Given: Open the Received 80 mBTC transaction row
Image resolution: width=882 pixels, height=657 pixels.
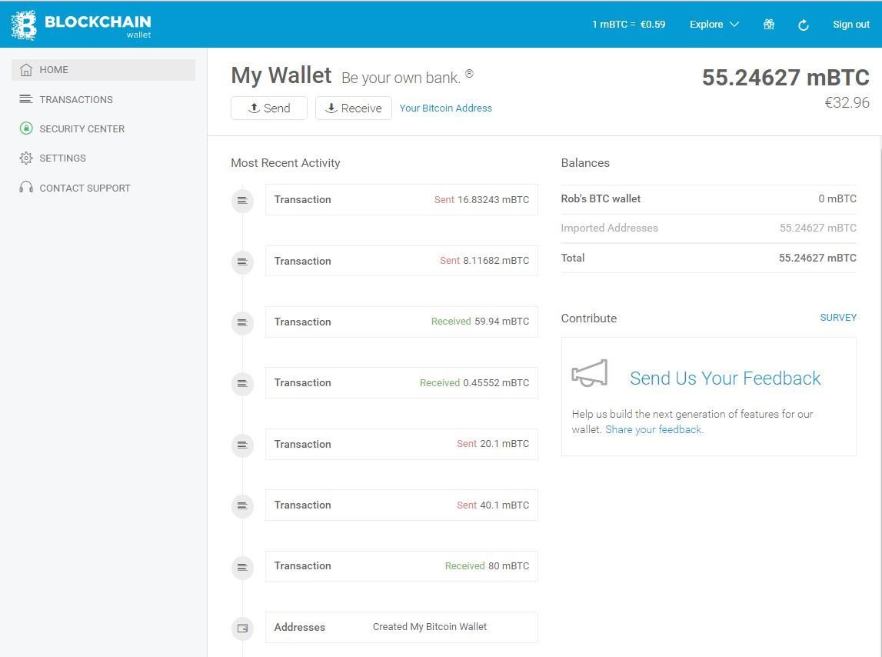Looking at the screenshot, I should click(x=401, y=565).
